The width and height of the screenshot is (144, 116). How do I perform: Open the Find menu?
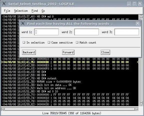pyautogui.click(x=35, y=11)
